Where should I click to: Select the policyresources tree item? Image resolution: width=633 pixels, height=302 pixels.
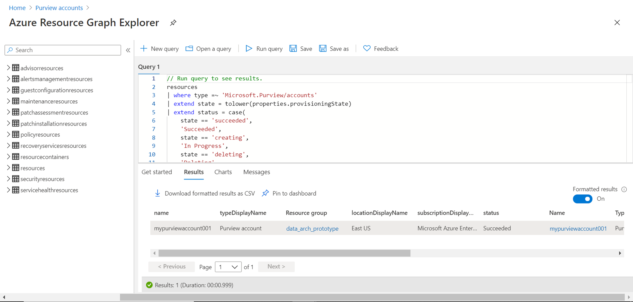[40, 135]
